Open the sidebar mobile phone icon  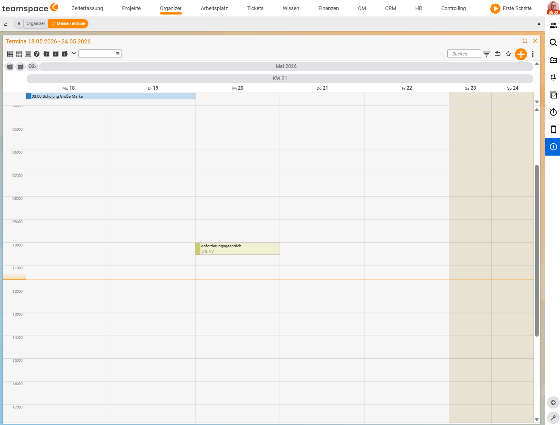coord(554,129)
